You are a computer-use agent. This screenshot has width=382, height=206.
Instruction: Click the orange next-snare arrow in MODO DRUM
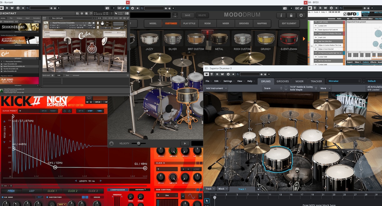303,39
